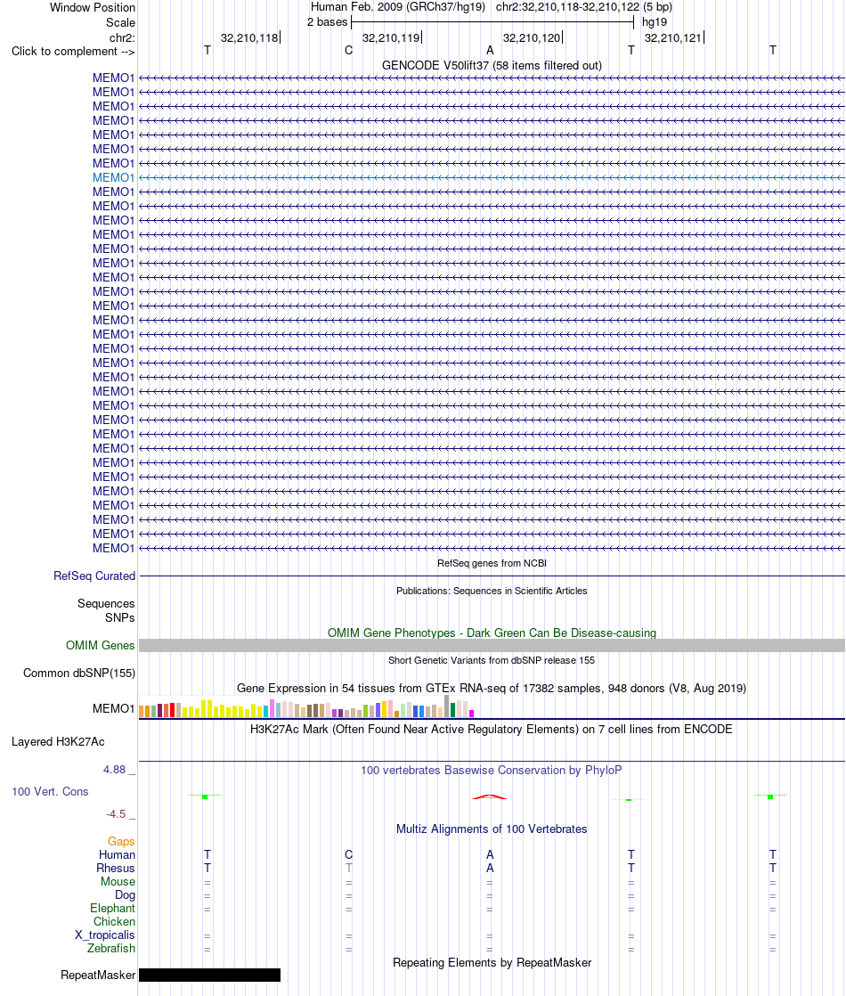
Task: Select the 'Chicken' alignment row label
Action: (x=114, y=922)
